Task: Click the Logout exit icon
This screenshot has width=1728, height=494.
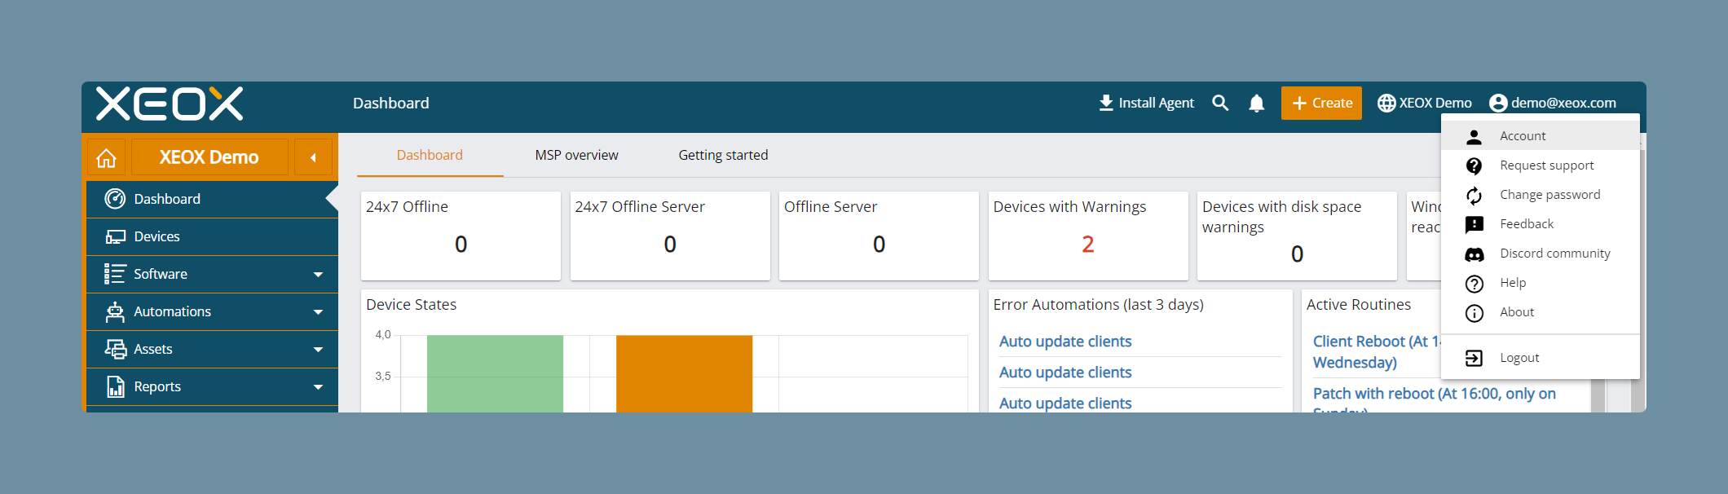Action: tap(1474, 358)
